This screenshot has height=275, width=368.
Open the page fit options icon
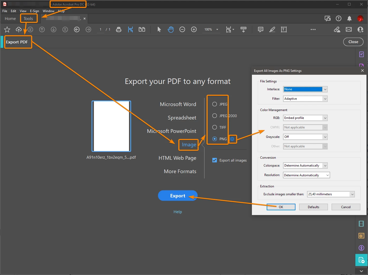230,29
